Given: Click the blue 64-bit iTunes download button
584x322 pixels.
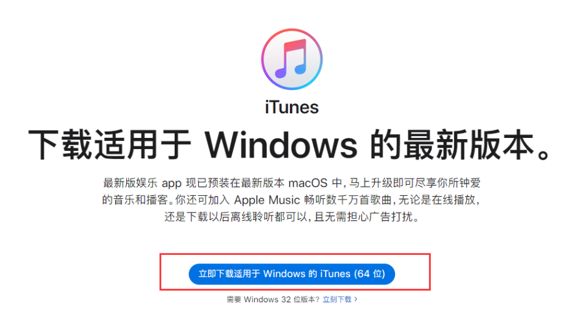Looking at the screenshot, I should 292,274.
